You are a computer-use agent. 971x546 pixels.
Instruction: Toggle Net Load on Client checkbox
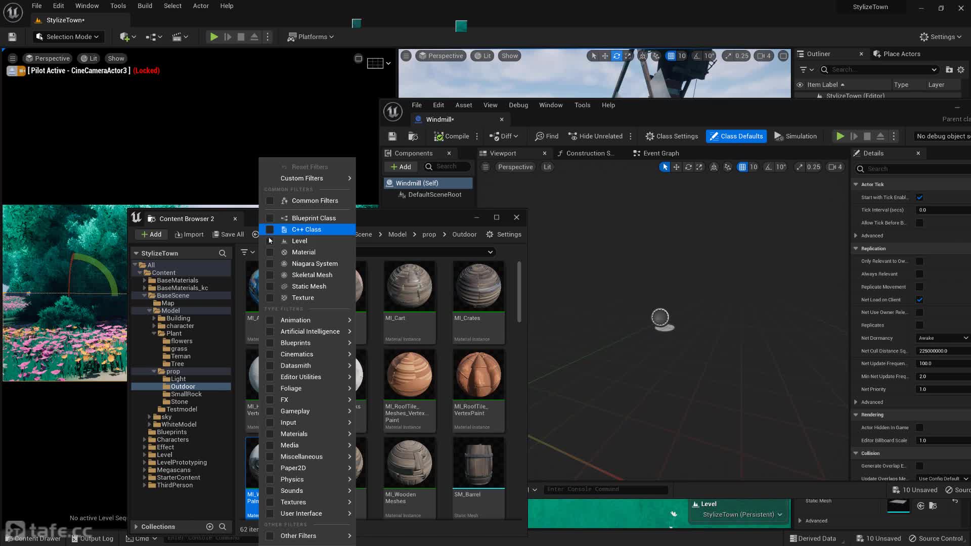(920, 300)
